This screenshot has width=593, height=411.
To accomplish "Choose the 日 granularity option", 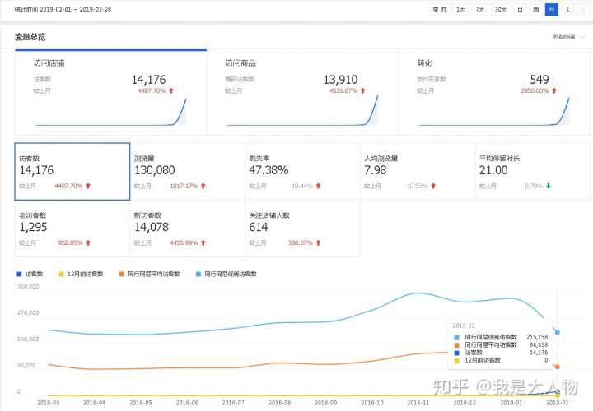I will [x=520, y=9].
